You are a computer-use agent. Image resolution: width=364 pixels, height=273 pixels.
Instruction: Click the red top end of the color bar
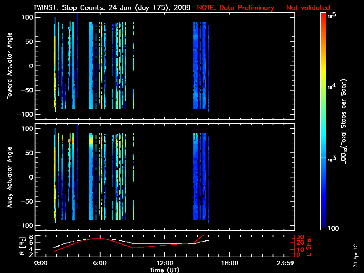tap(324, 16)
